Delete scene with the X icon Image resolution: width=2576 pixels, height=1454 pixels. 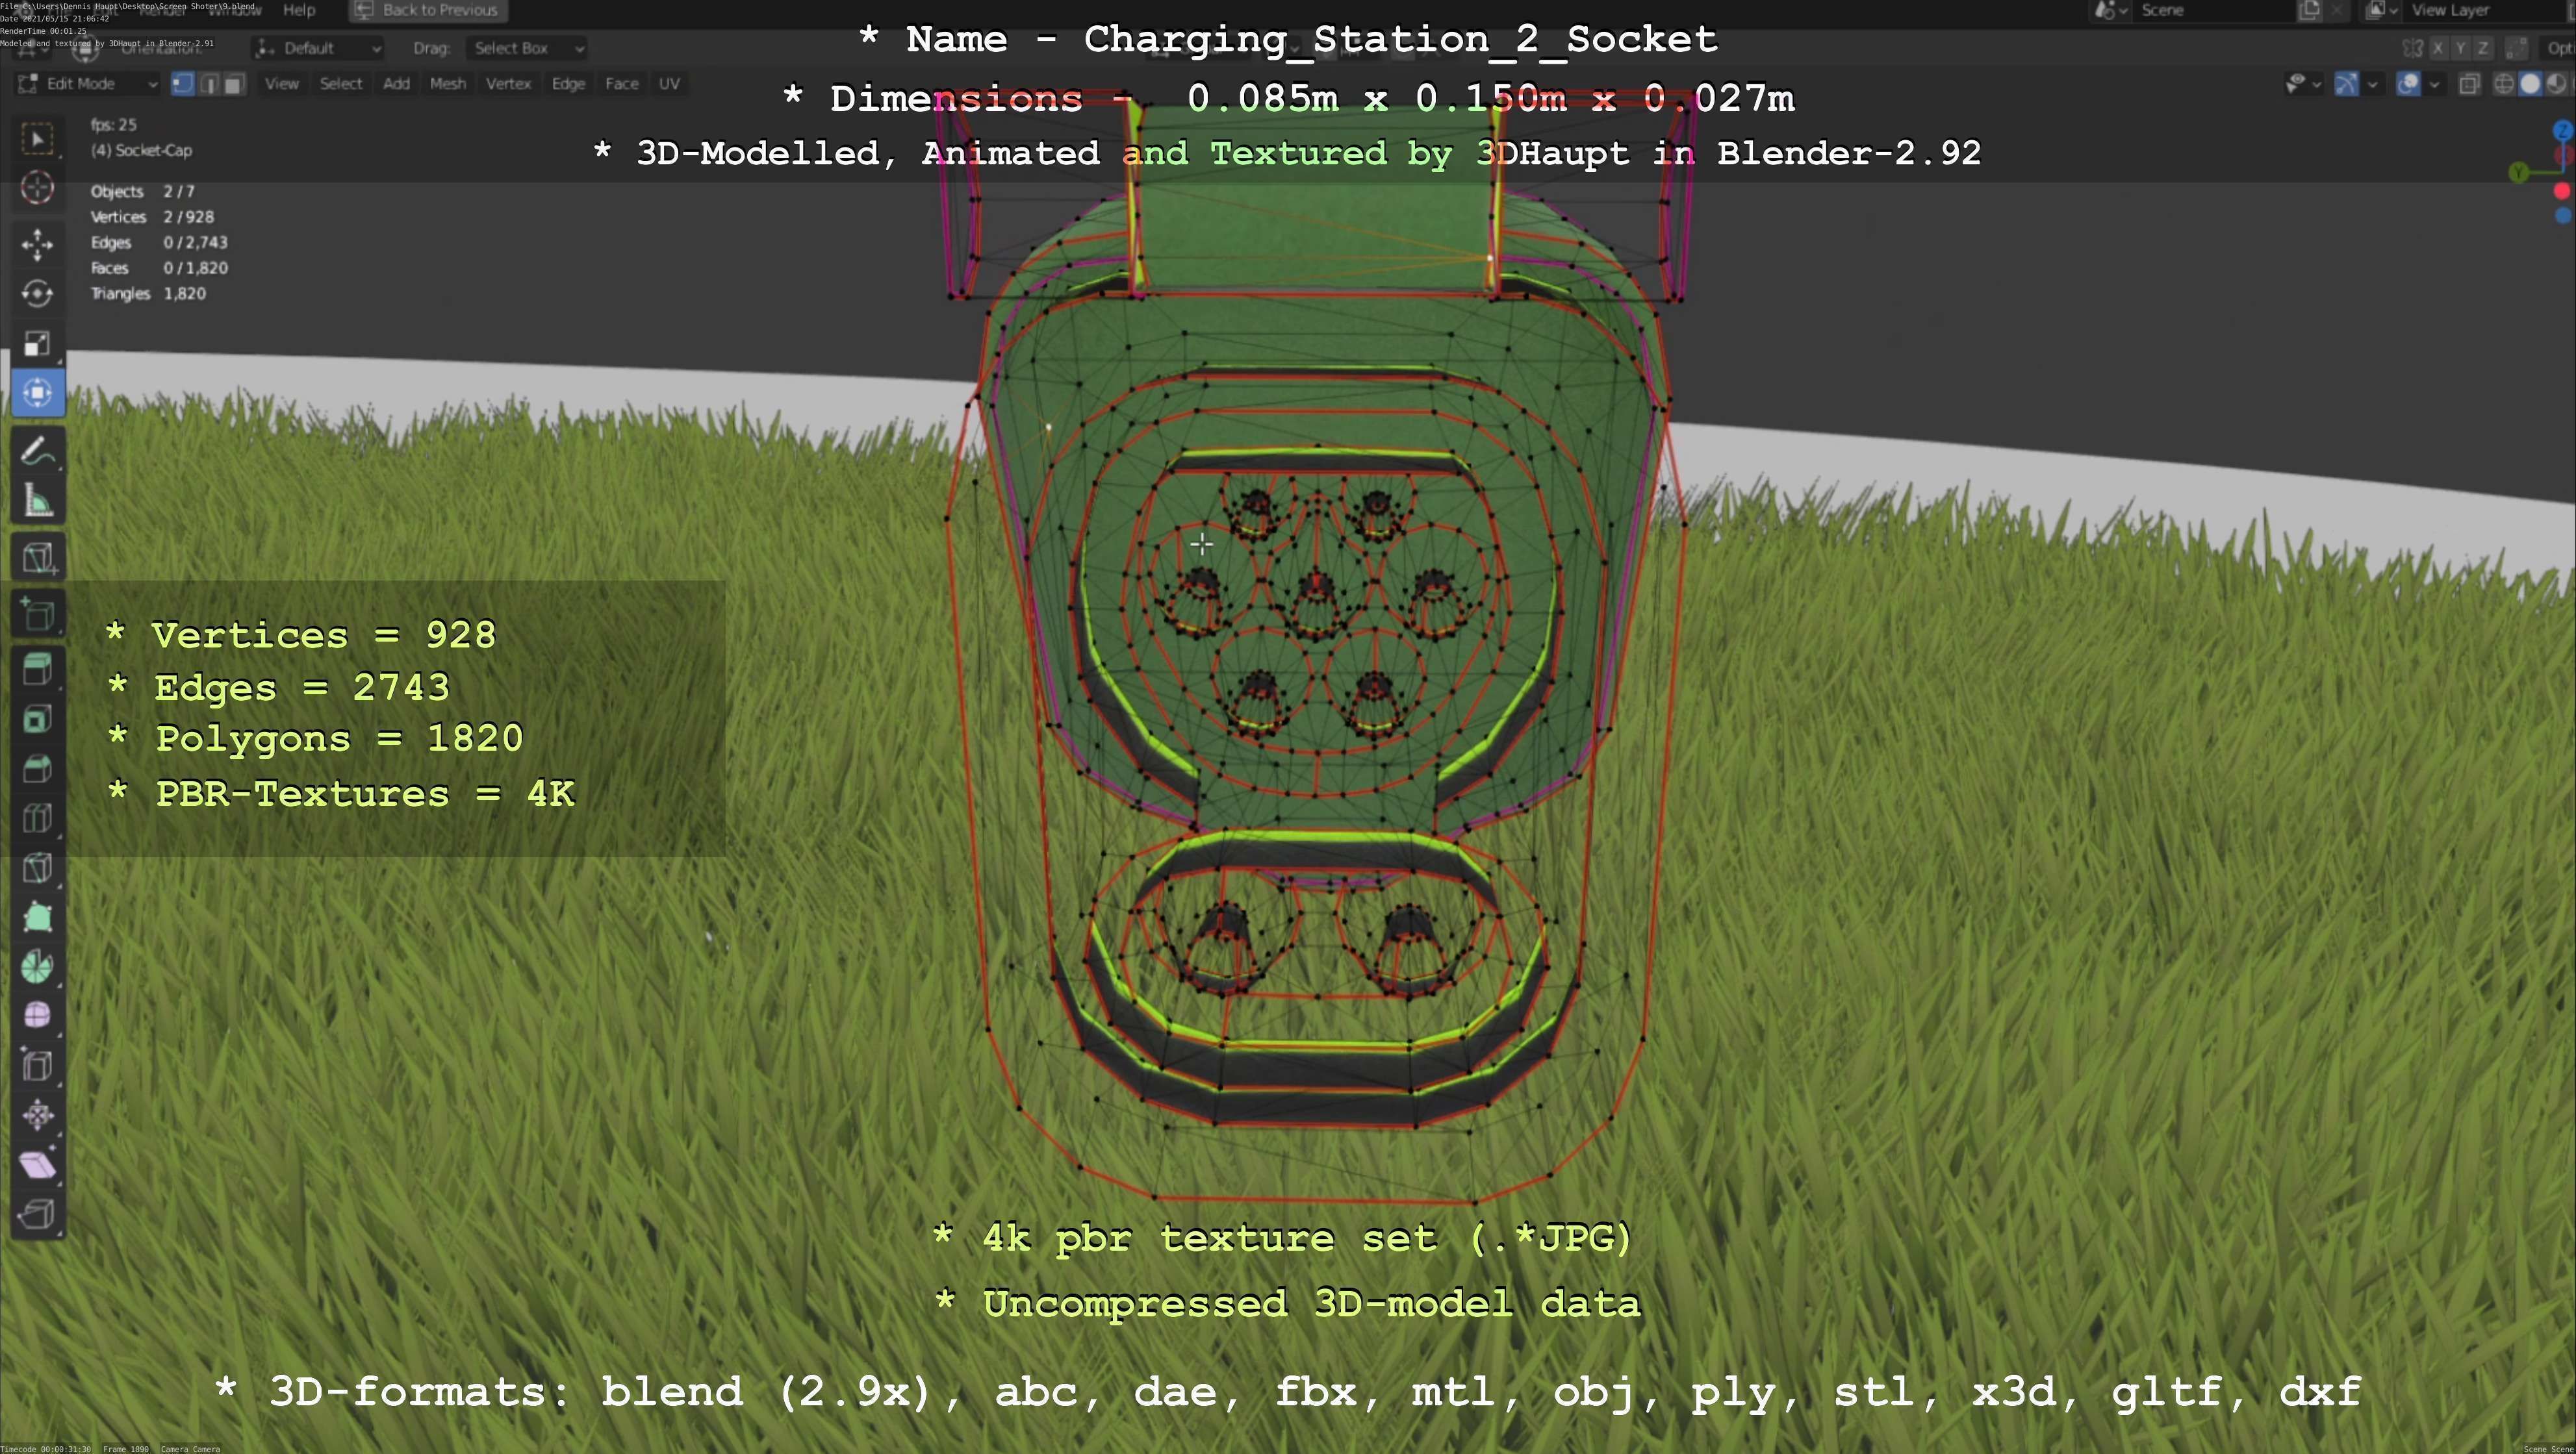[x=2336, y=10]
